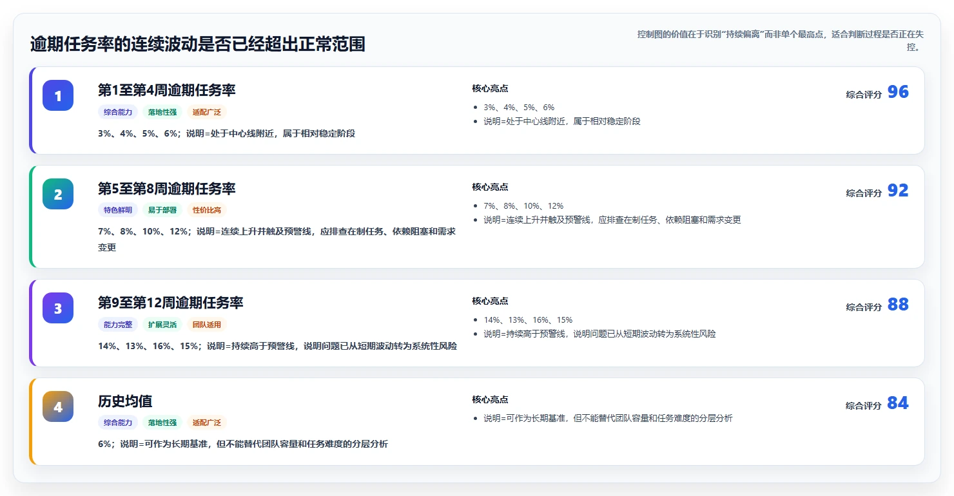This screenshot has width=954, height=496.
Task: Click the rank 2 number badge
Action: pos(58,194)
